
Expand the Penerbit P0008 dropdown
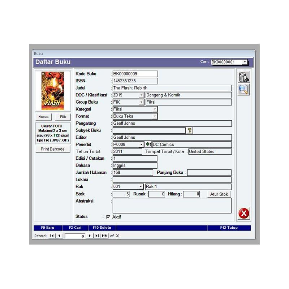141,144
